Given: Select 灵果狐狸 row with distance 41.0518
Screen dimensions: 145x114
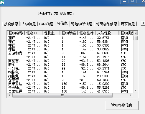Looking at the screenshot, I should 70,91.
